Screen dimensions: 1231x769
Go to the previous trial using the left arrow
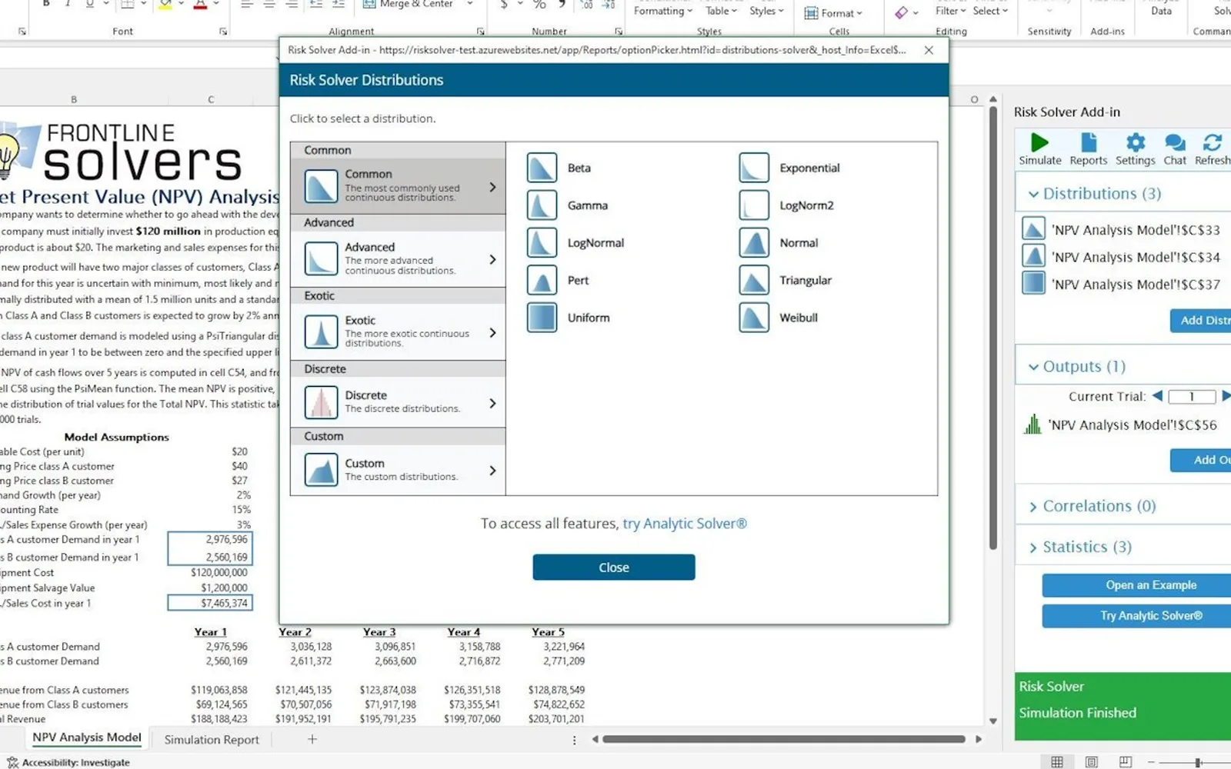tap(1157, 396)
